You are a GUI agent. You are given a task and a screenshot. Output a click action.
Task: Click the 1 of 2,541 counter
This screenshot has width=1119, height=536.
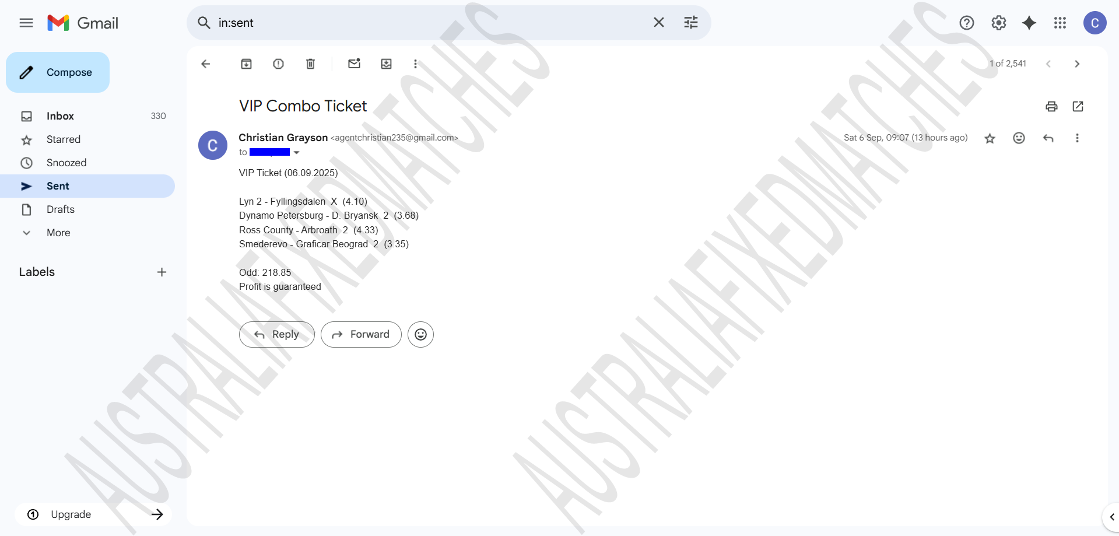pyautogui.click(x=1008, y=64)
